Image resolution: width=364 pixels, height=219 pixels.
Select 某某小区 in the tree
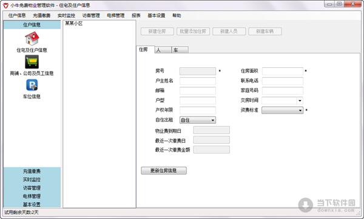click(74, 24)
